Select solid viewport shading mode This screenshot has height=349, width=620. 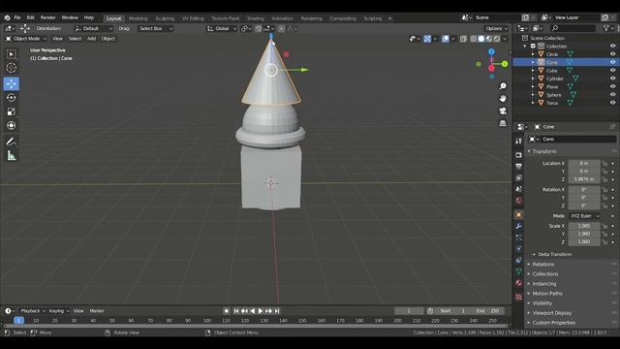[481, 39]
